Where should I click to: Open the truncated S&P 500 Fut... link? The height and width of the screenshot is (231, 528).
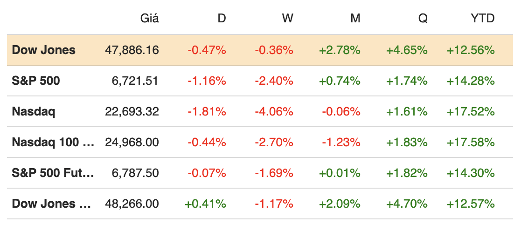pos(53,173)
